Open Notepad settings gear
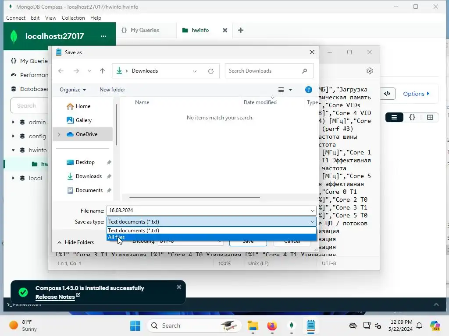The height and width of the screenshot is (336, 449). [x=369, y=71]
